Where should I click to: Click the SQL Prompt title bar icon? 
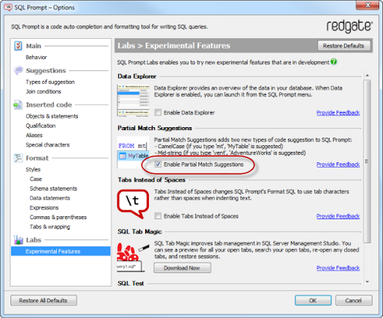pyautogui.click(x=7, y=7)
